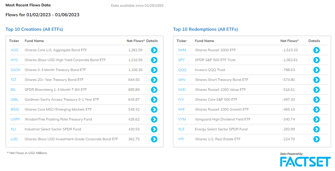This screenshot has width=335, height=171.
Task: Select the iShares Core U.S. Aggregate Bond ETF name
Action: 56,50
